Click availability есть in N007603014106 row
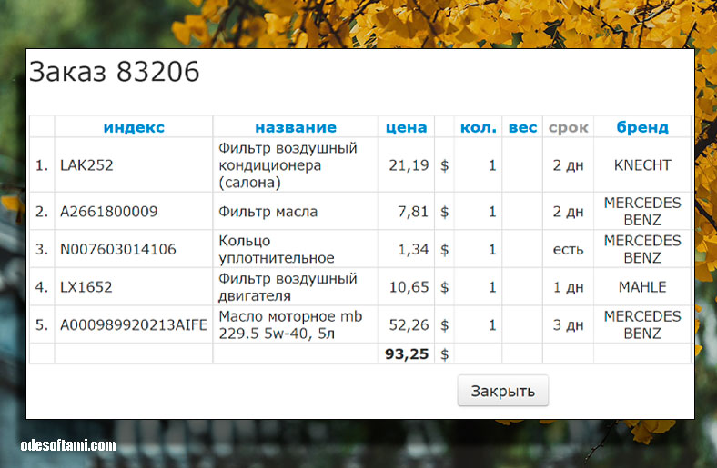The image size is (717, 468). (x=568, y=250)
